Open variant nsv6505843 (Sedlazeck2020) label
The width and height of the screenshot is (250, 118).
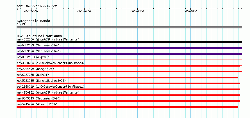39,98
